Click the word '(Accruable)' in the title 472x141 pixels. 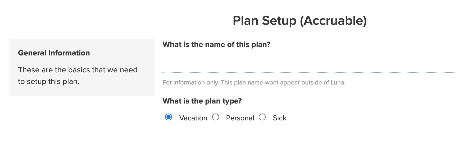(x=333, y=21)
